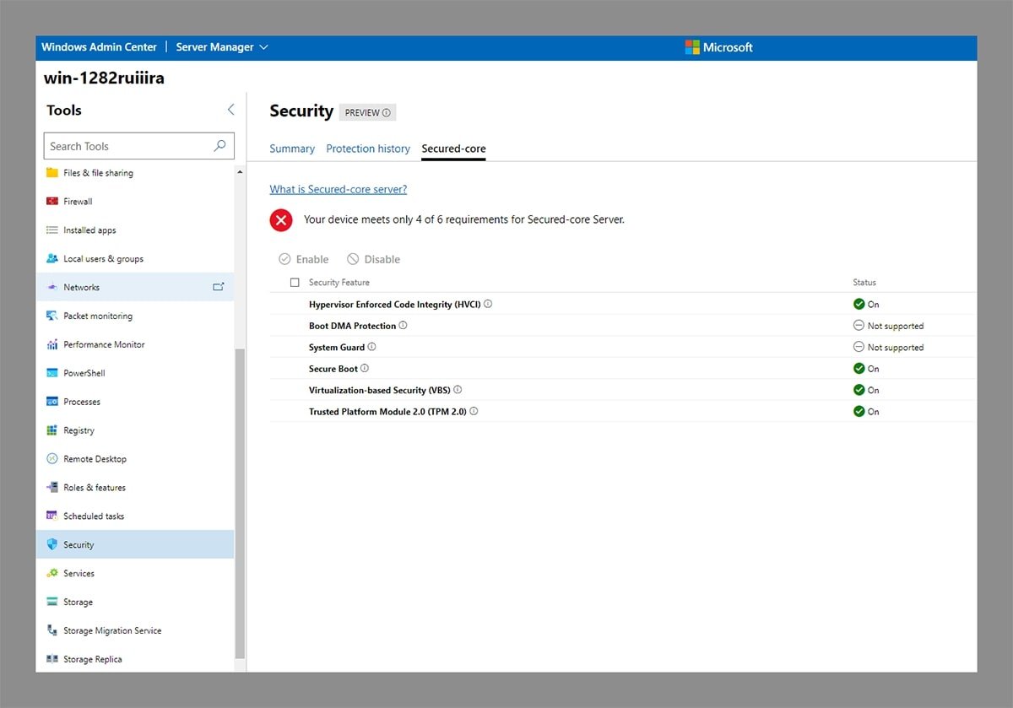Open PowerShell from the tools list
The width and height of the screenshot is (1013, 708).
pos(84,373)
